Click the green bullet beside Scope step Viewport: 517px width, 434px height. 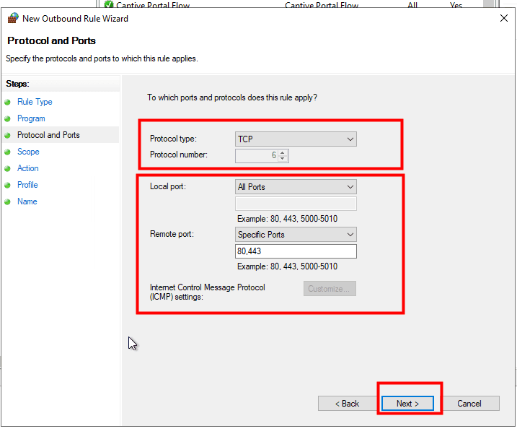point(8,152)
